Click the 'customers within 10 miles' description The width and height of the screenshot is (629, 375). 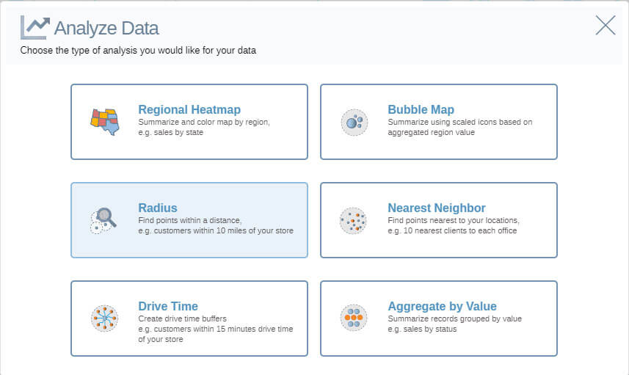point(216,225)
